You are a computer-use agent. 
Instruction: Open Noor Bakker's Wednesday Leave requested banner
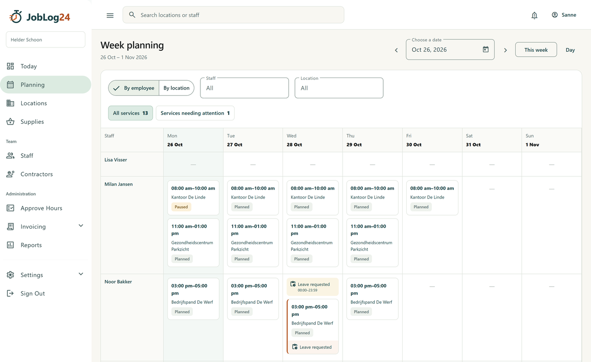pos(313,287)
